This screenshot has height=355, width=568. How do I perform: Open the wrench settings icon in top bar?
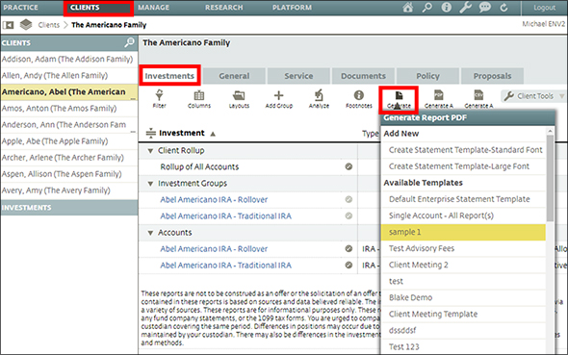coord(466,8)
